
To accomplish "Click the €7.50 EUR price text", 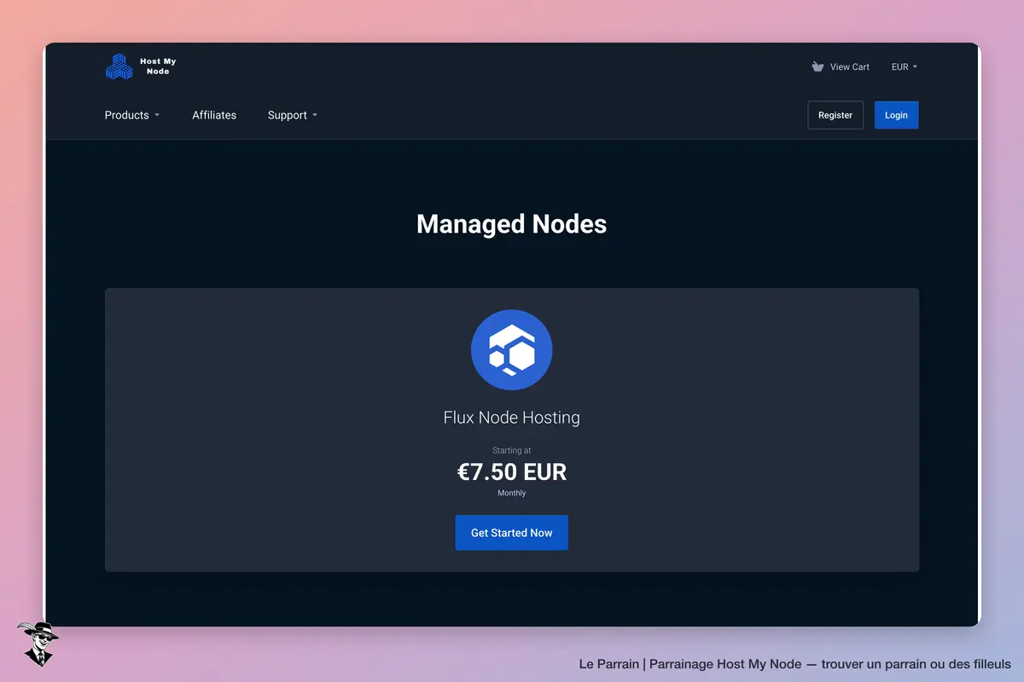I will coord(512,472).
